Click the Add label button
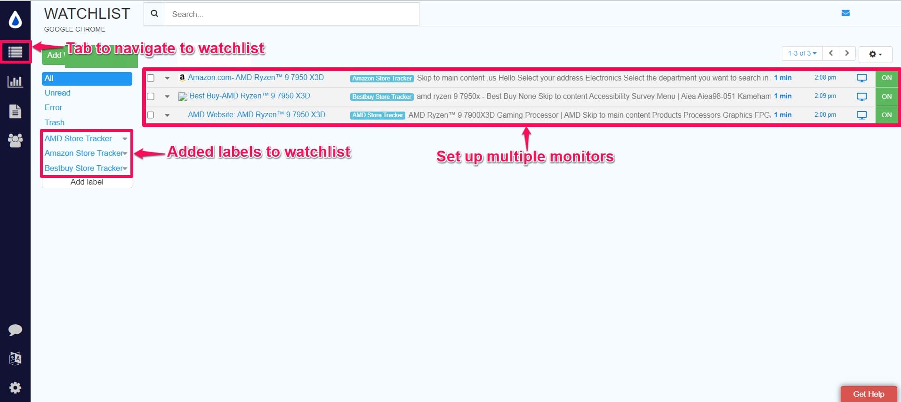The height and width of the screenshot is (402, 901). [x=87, y=182]
